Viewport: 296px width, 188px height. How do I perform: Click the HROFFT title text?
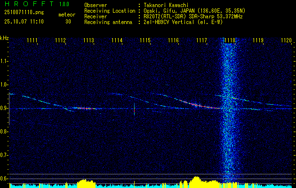[x=29, y=4]
